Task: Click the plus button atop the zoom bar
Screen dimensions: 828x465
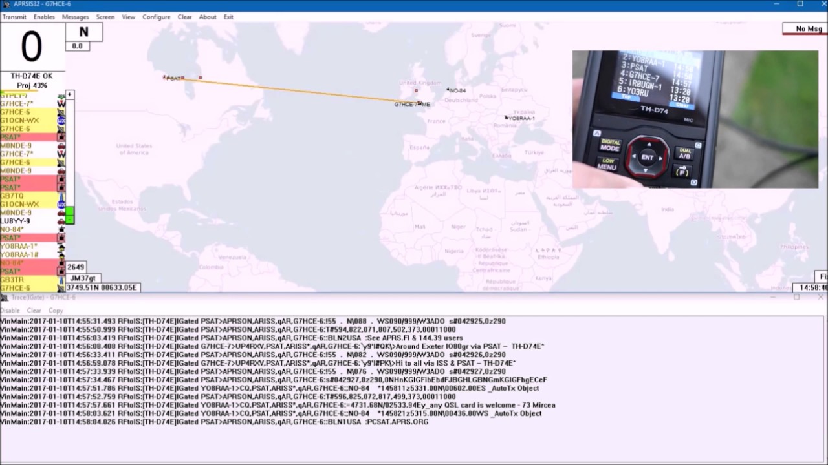Action: pyautogui.click(x=70, y=95)
